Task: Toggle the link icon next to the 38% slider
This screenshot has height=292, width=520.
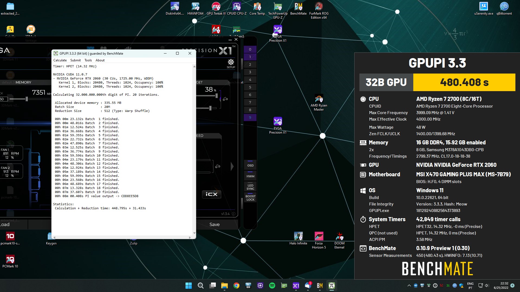Action: [225, 99]
